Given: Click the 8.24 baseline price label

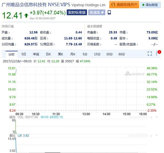Looking at the screenshot, I should 12,110.
